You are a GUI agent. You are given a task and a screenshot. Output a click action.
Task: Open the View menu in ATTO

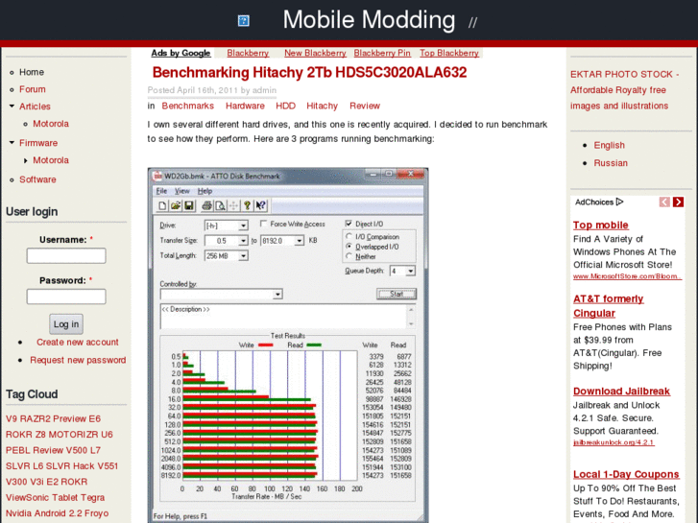click(182, 191)
